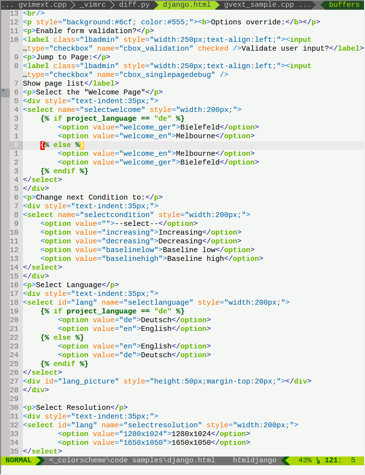Click the mark sign beside 'Select the Welcome Page' line

(3, 91)
